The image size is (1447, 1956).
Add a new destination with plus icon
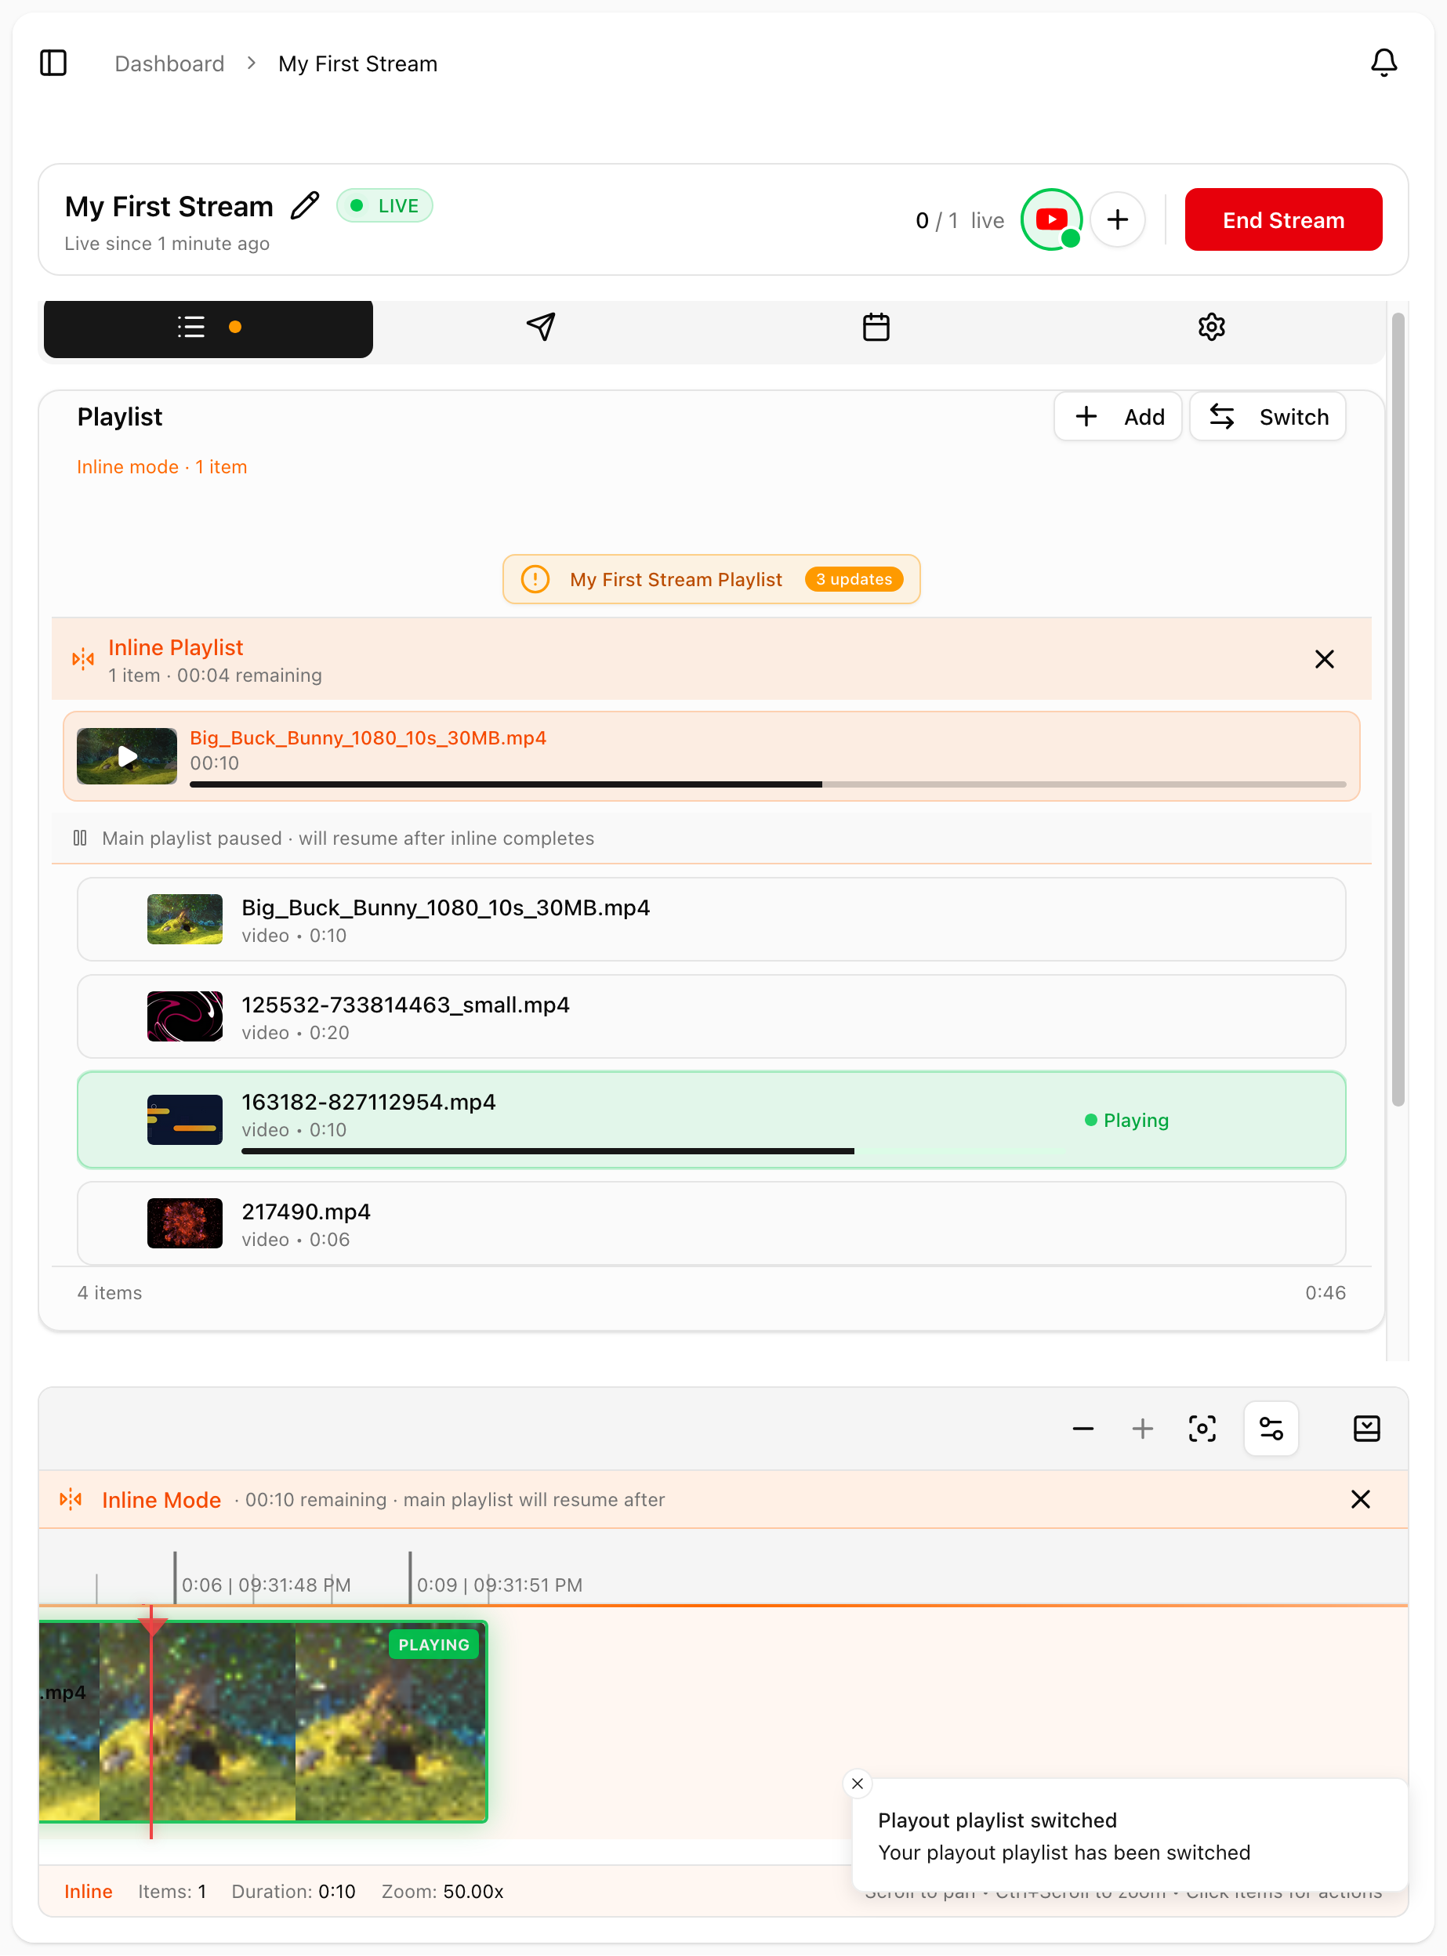1117,219
